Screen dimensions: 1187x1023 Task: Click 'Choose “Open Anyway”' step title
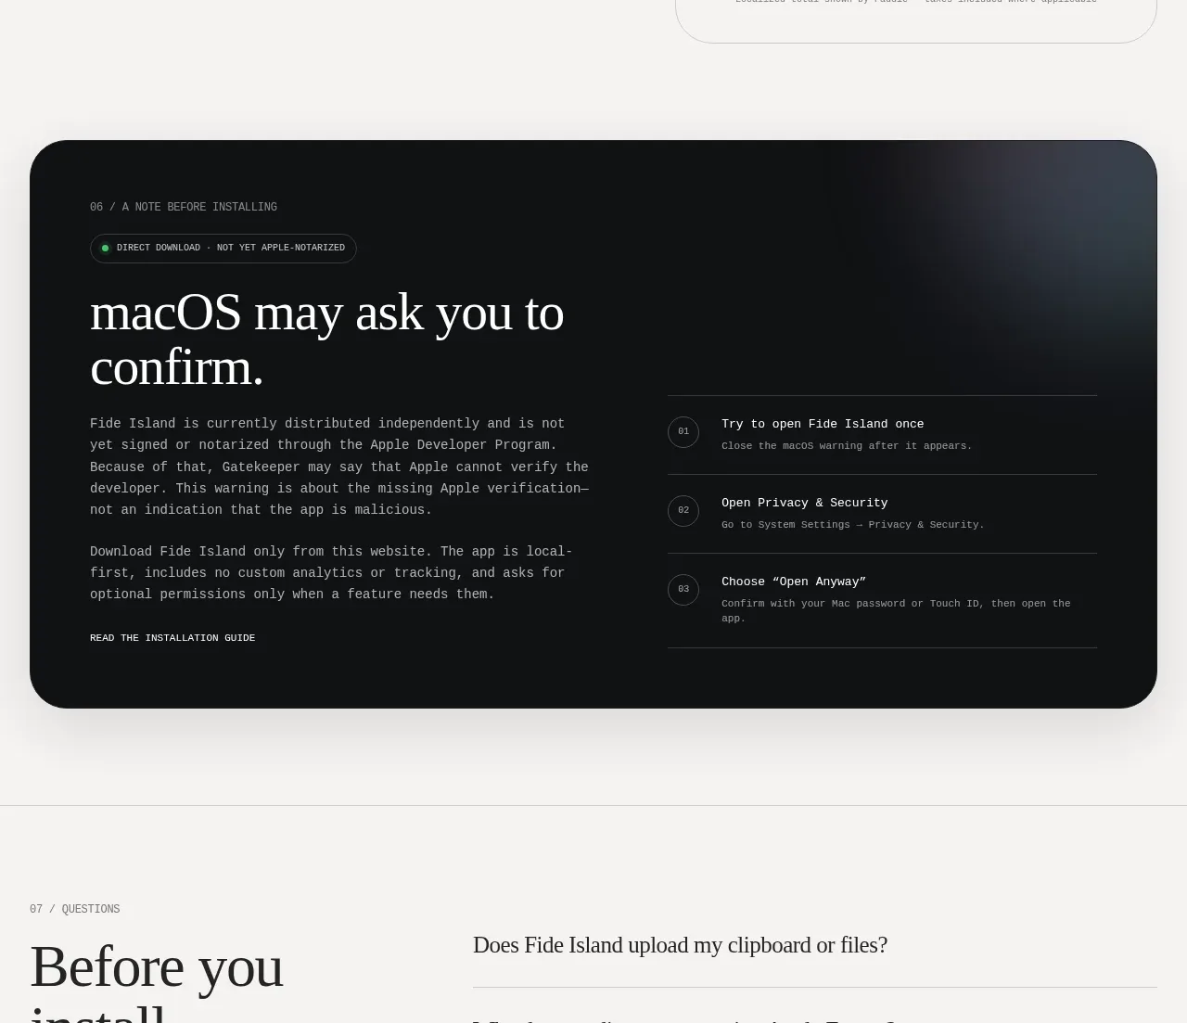pyautogui.click(x=794, y=582)
